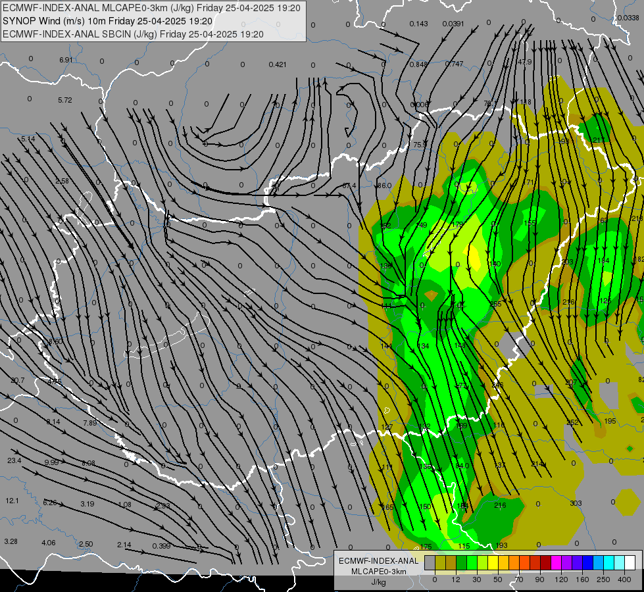This screenshot has height=592, width=644.
Task: Click the map value '20.7'
Action: tap(18, 380)
